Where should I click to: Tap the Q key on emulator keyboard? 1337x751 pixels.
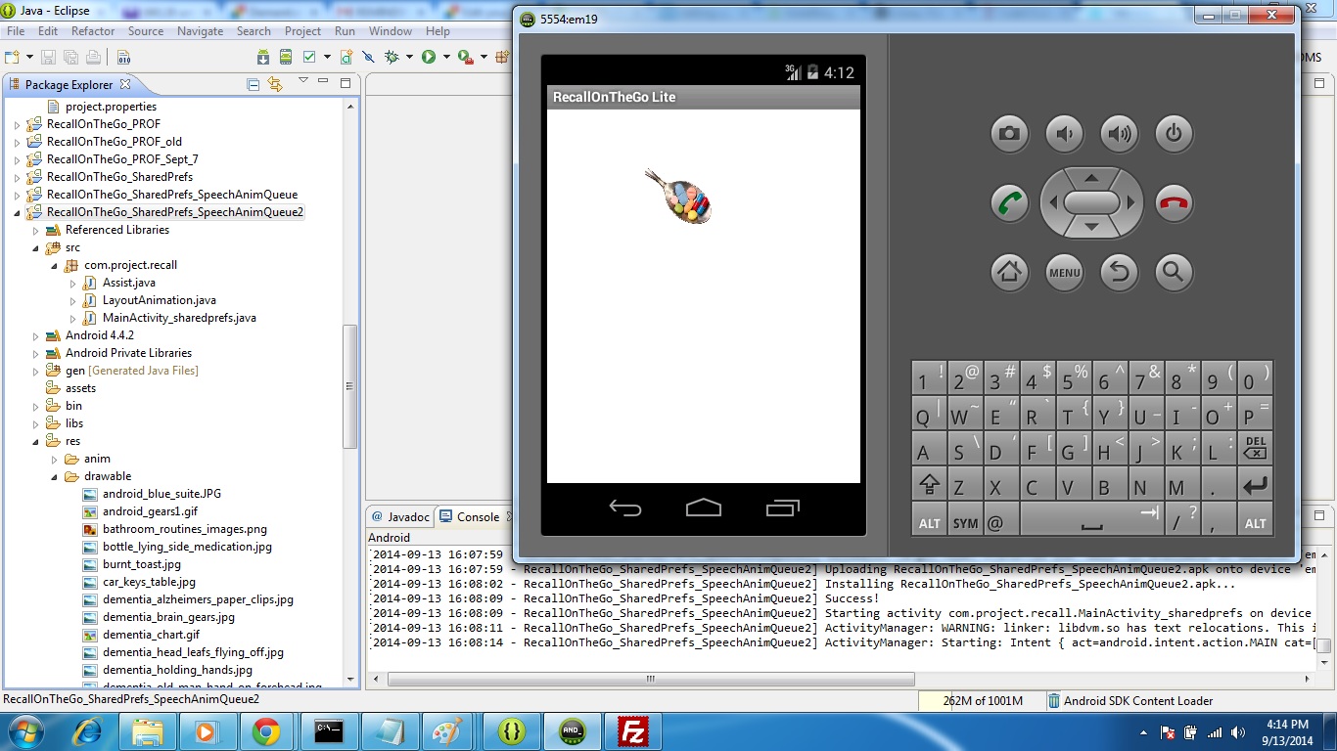(929, 413)
